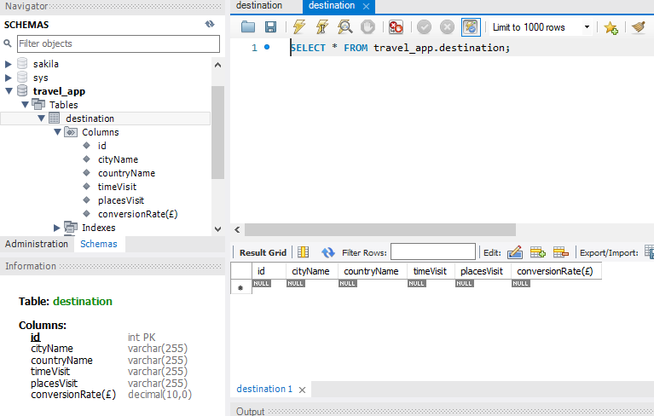654x416 pixels.
Task: Delete selected rows icon in result grid
Action: (560, 252)
